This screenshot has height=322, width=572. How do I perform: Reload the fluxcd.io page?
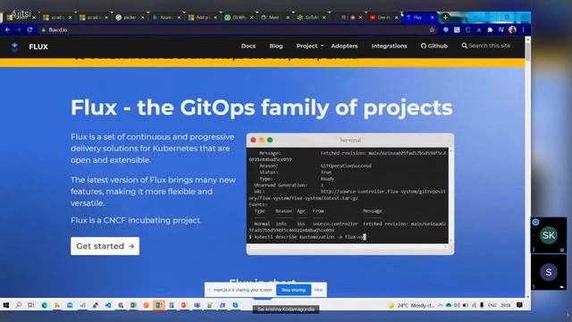[x=29, y=30]
